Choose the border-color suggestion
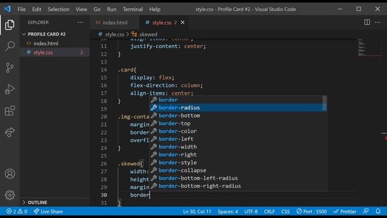The height and width of the screenshot is (218, 387). point(238,131)
